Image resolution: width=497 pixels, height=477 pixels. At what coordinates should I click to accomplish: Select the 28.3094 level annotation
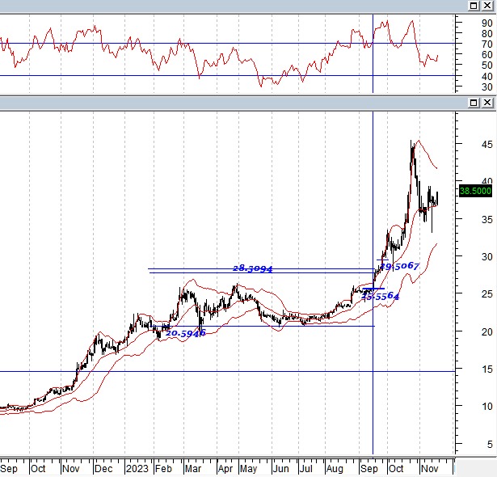coord(254,268)
